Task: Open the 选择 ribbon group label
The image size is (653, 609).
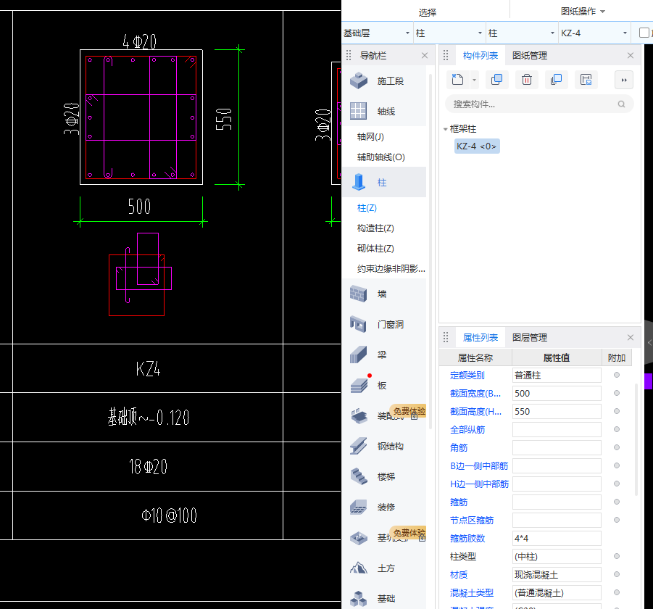Action: [428, 12]
